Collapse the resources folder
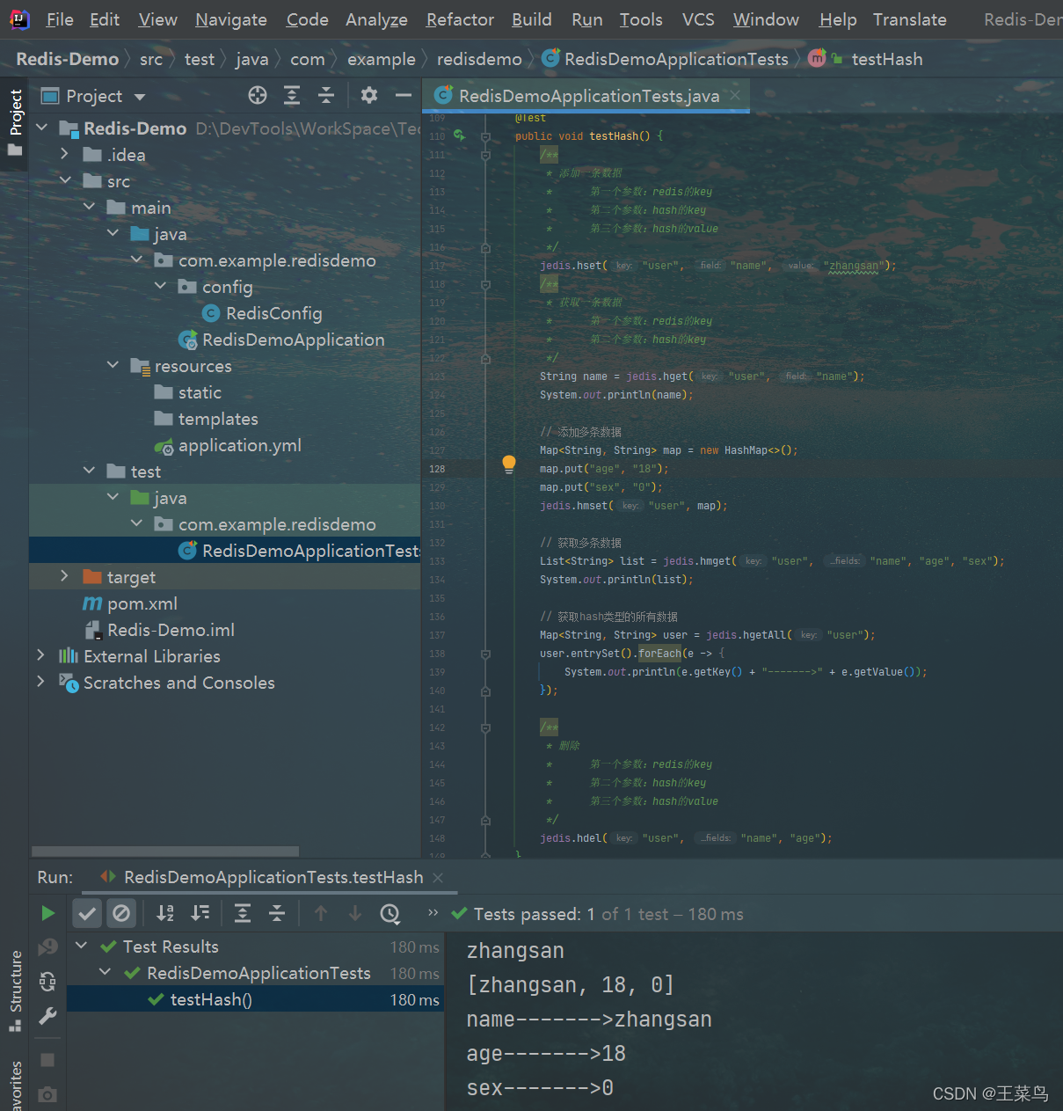The height and width of the screenshot is (1111, 1063). click(x=113, y=366)
